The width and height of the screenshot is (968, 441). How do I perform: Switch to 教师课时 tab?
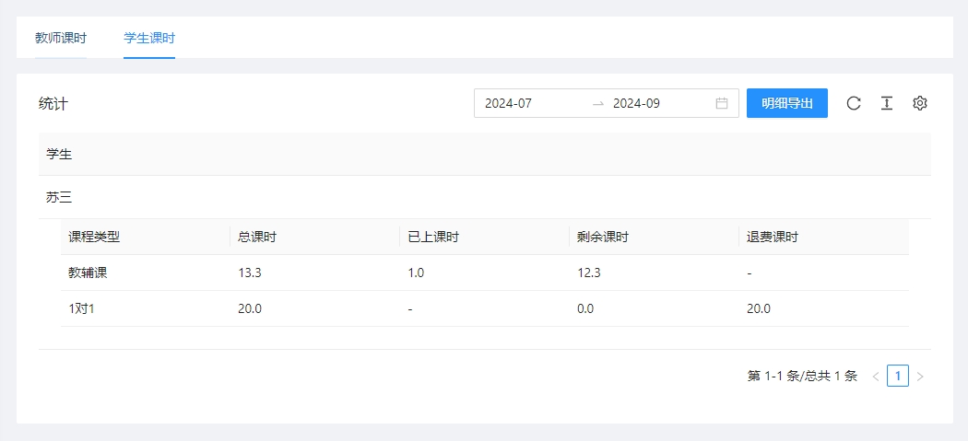coord(61,39)
